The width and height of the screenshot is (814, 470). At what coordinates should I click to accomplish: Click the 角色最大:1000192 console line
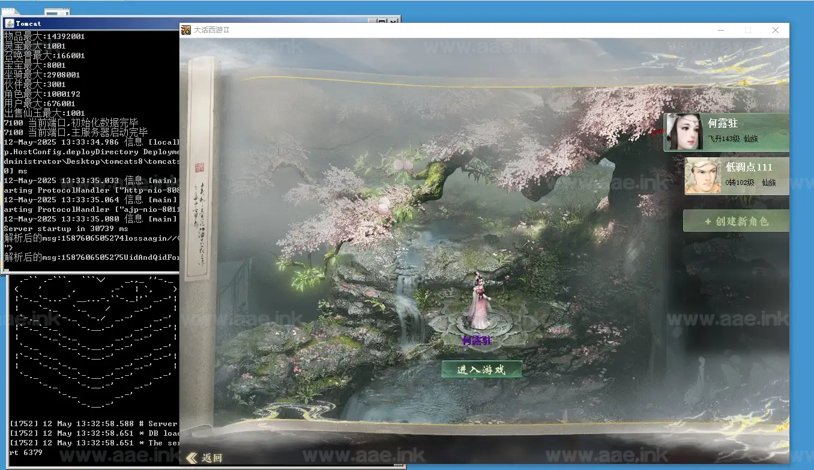(42, 94)
